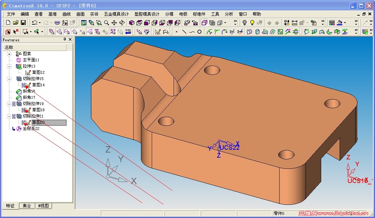375x218 pixels.
Task: Select the Pan view crossed-arrows icon
Action: [114, 23]
